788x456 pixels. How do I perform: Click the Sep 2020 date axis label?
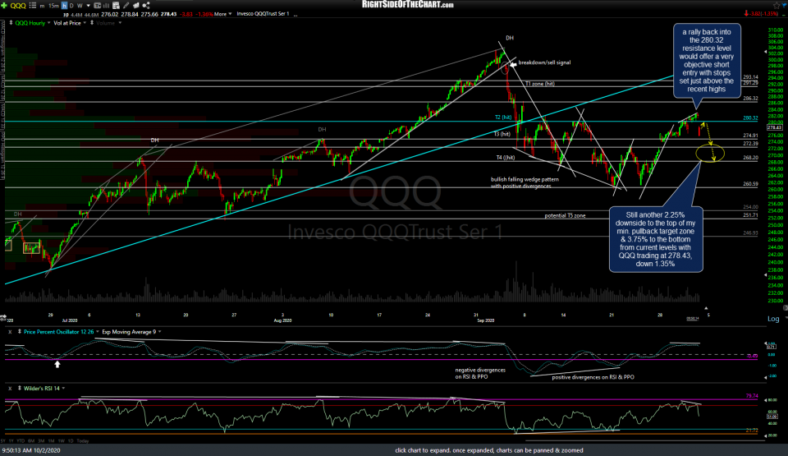click(x=485, y=320)
